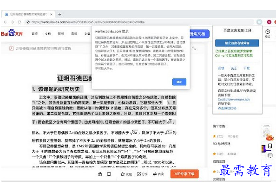276x185 pixels.
Task: Click the feedback chat sidebar icon
Action: 270,156
